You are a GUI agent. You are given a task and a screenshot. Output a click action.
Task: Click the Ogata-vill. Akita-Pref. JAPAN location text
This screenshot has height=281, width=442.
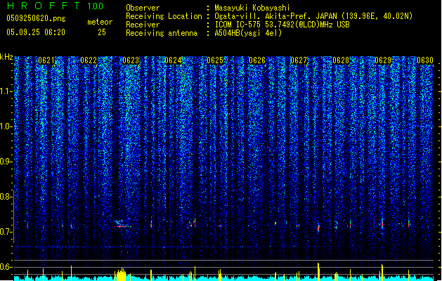[x=313, y=16]
